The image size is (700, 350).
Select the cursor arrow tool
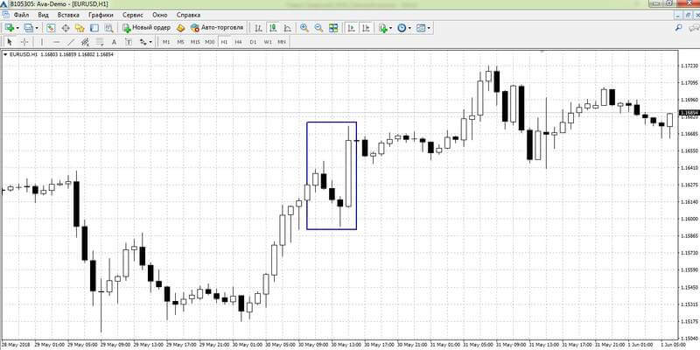pos(10,42)
